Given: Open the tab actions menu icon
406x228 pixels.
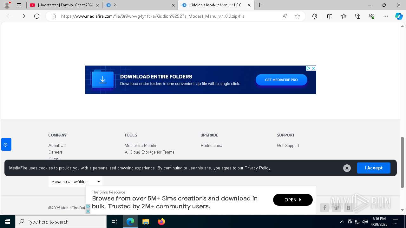Looking at the screenshot, I should click(x=19, y=5).
